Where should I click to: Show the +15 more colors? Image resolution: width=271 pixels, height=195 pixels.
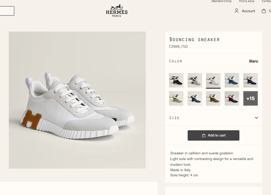[x=251, y=98]
